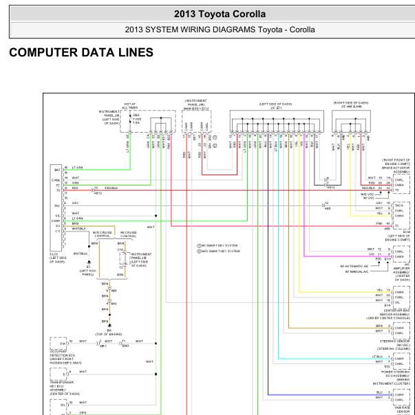Screen dimensions: 415x415
Task: Click the 'ECM' component label
Action: click(407, 232)
